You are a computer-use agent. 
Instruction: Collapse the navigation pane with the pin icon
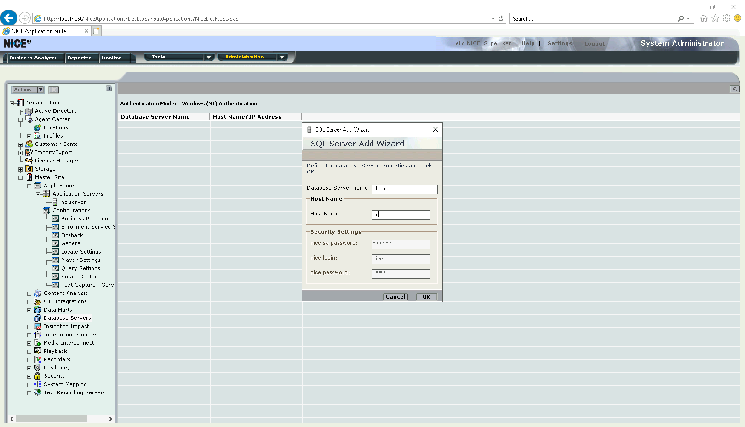pos(109,88)
